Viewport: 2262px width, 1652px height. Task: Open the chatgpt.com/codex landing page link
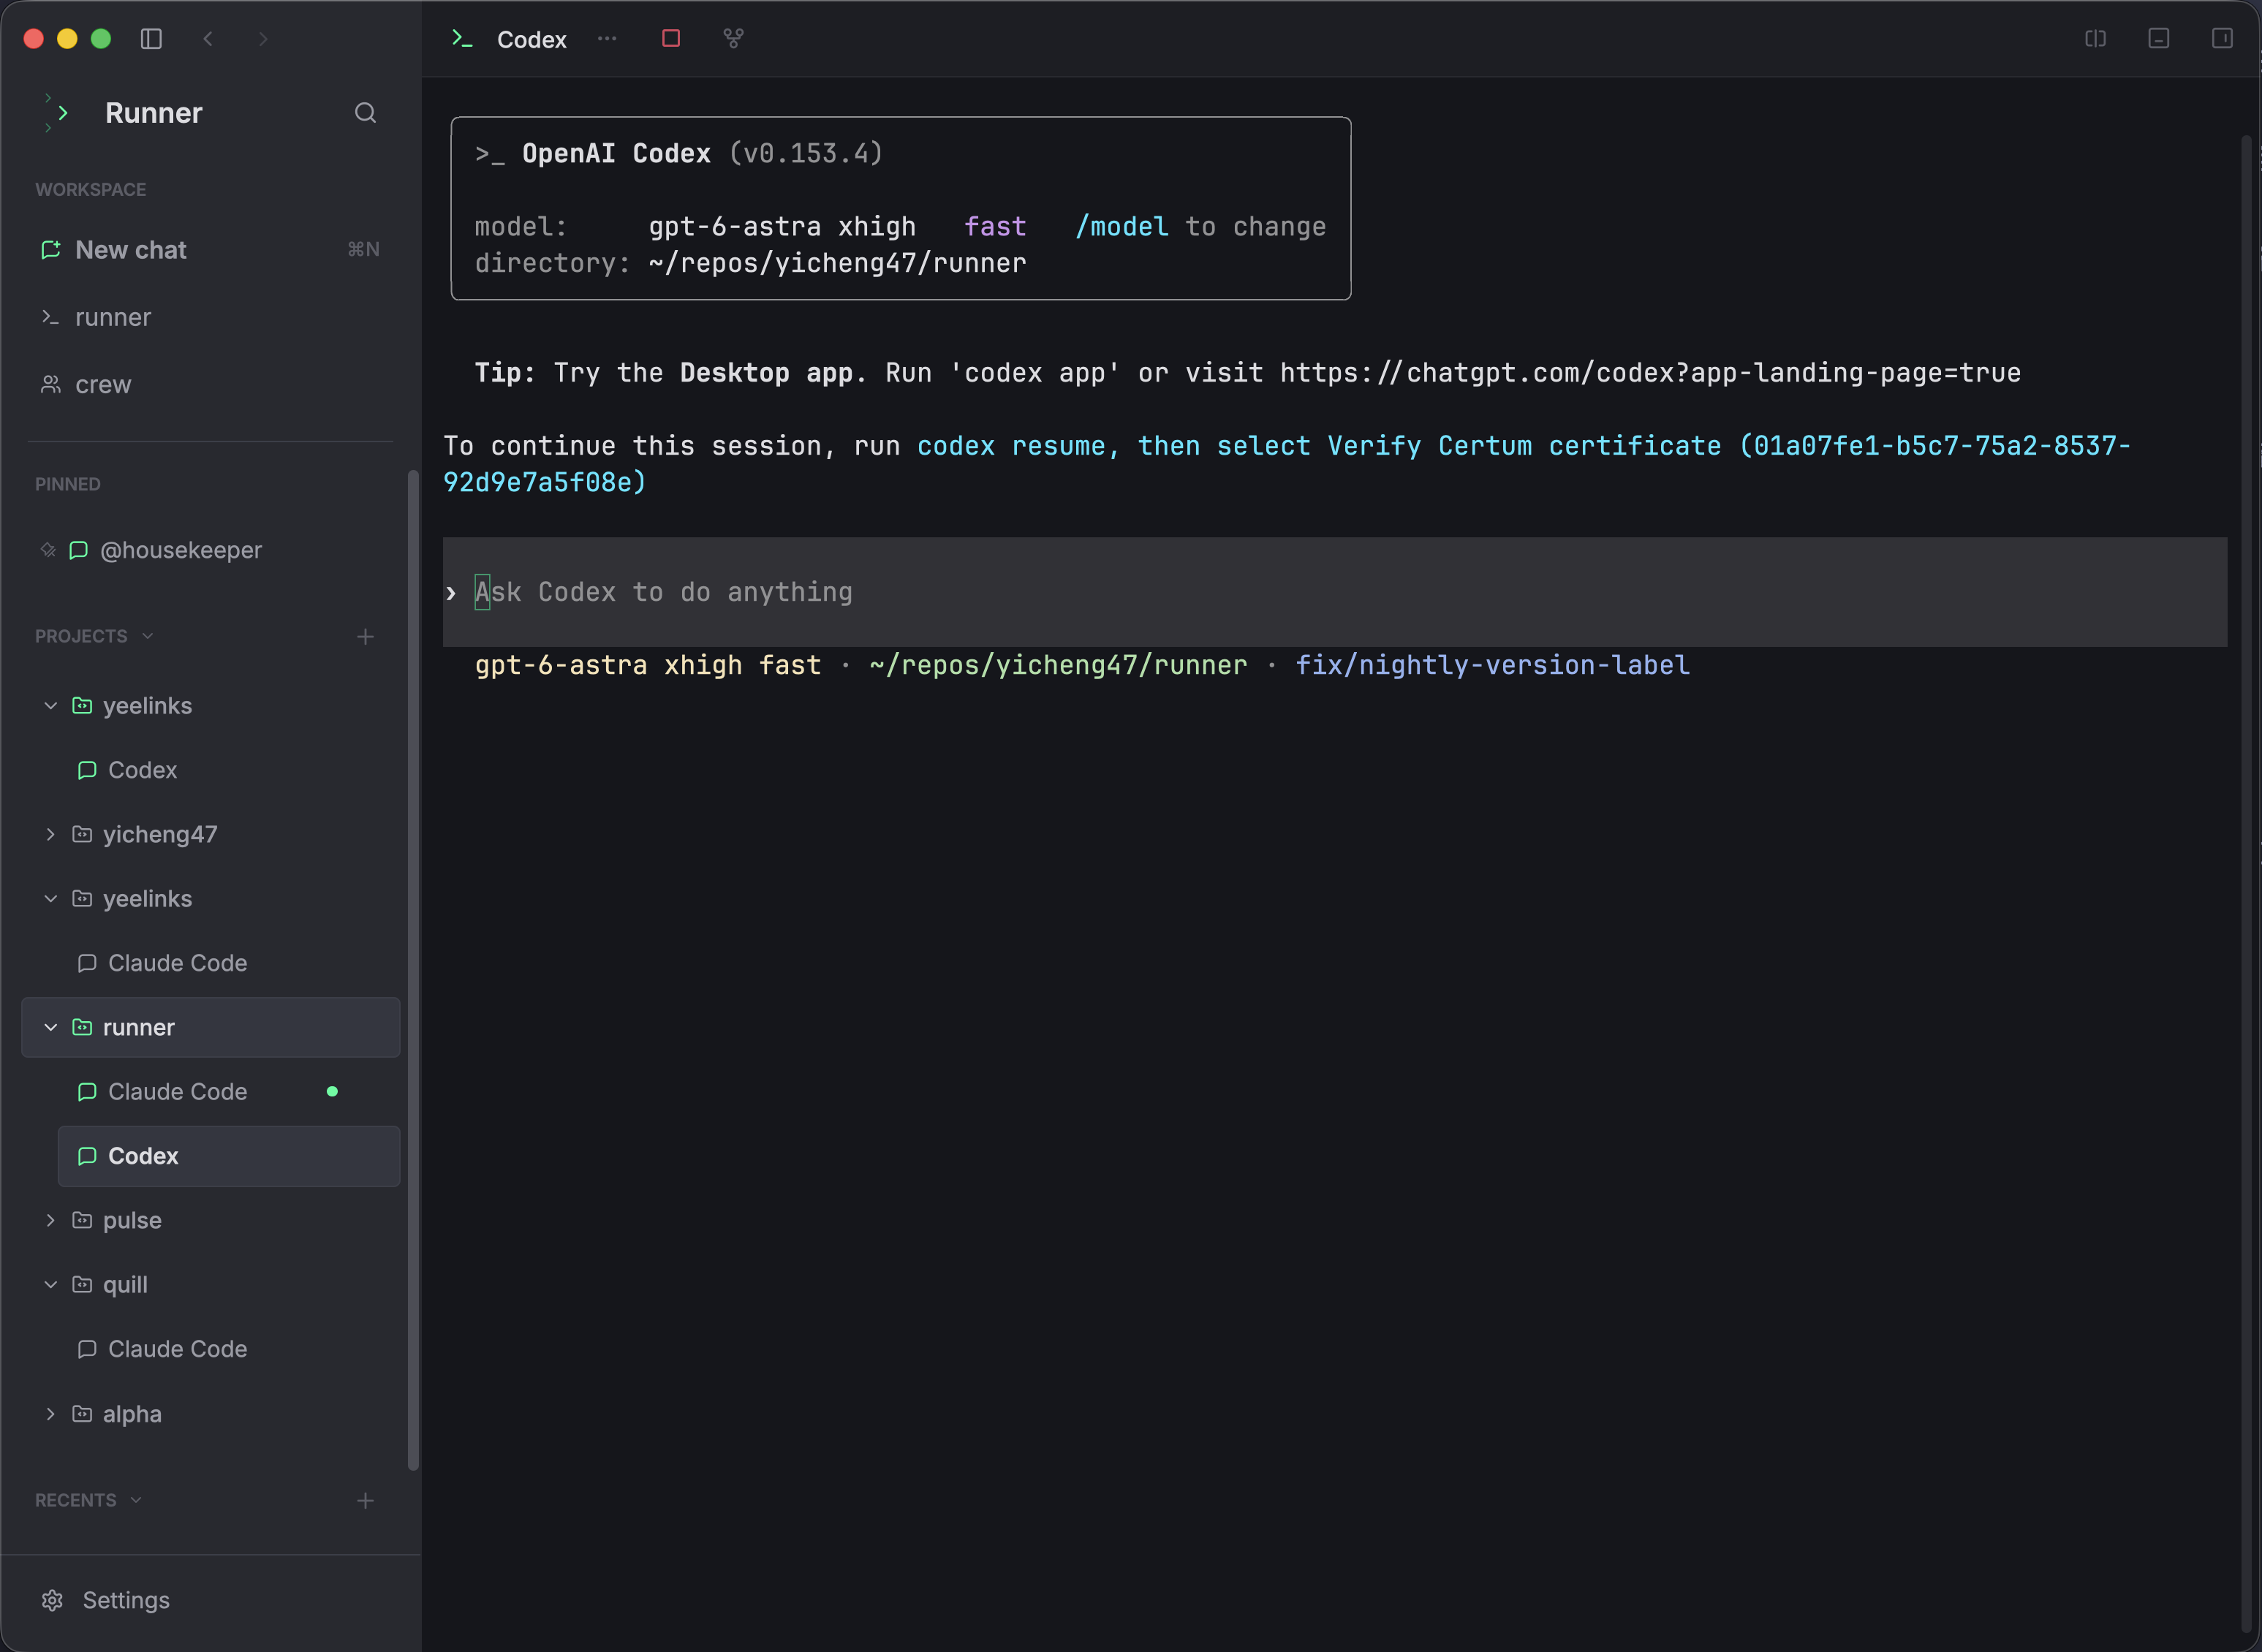(1650, 373)
